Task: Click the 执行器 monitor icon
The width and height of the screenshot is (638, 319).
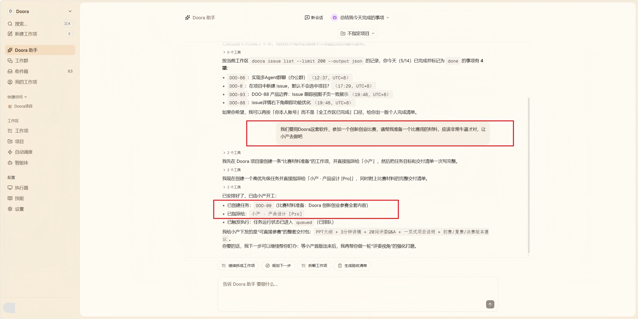Action: tap(10, 188)
